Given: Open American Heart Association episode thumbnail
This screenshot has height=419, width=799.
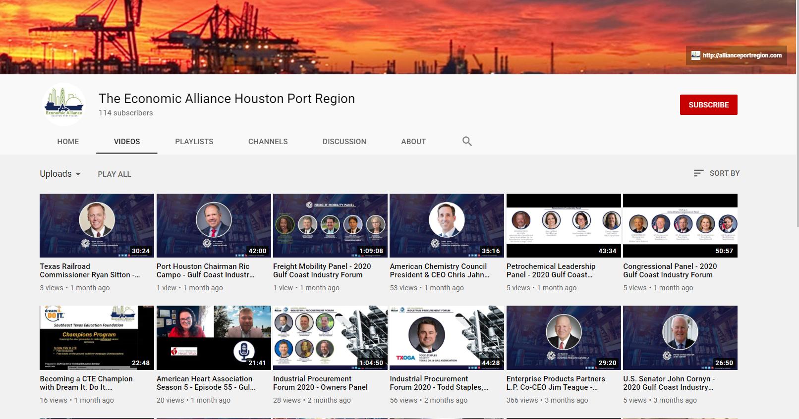Looking at the screenshot, I should (214, 338).
